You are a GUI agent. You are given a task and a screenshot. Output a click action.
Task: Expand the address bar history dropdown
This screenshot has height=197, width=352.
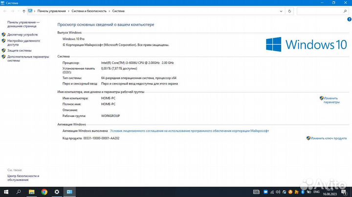click(x=281, y=11)
